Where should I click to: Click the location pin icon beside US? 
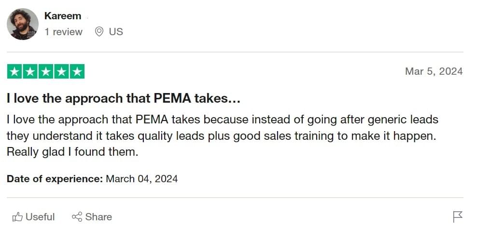[x=99, y=32]
